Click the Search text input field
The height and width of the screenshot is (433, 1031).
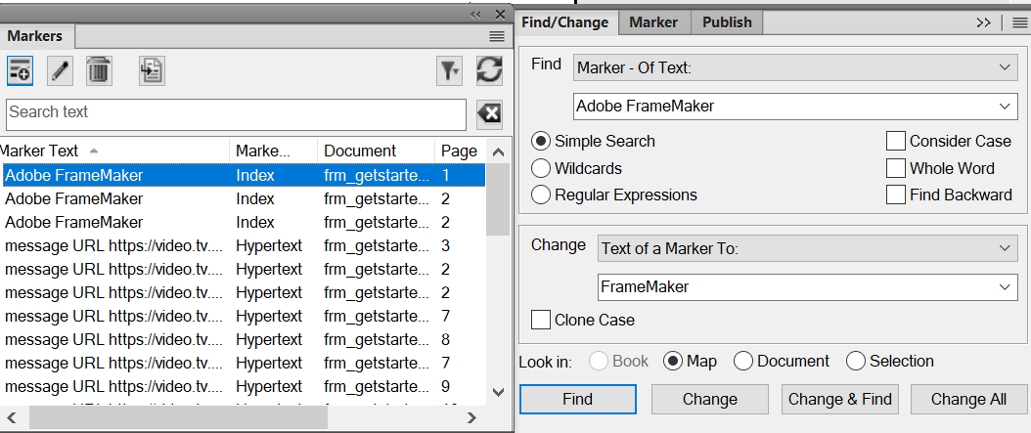[237, 112]
